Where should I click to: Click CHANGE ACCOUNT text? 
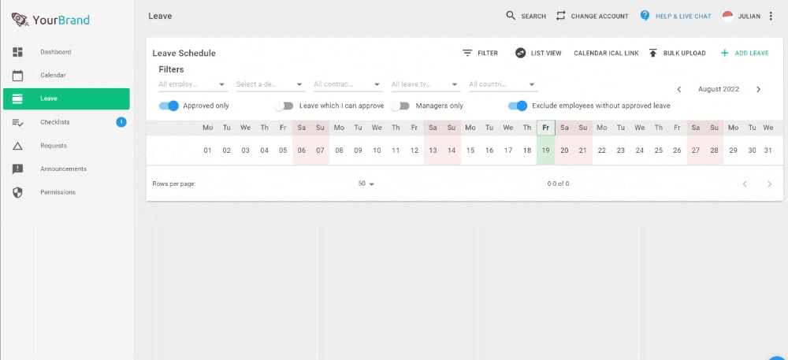pyautogui.click(x=600, y=16)
